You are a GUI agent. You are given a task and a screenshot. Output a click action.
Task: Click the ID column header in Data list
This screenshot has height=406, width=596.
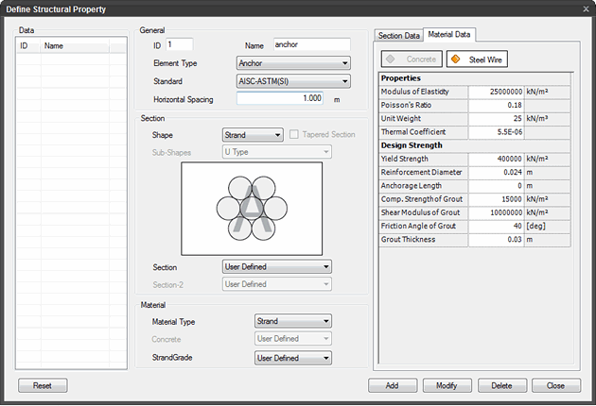pyautogui.click(x=29, y=46)
